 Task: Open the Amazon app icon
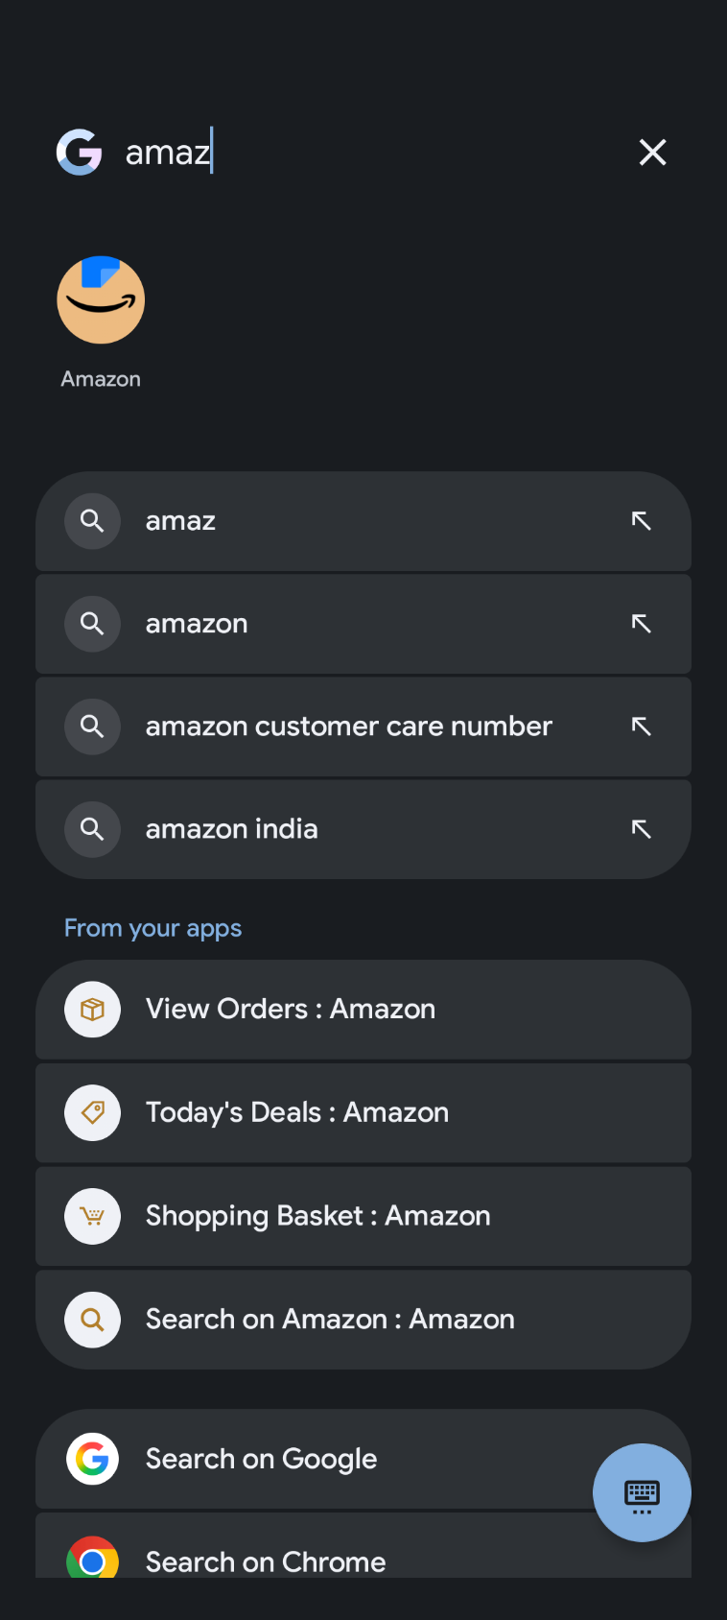coord(101,300)
